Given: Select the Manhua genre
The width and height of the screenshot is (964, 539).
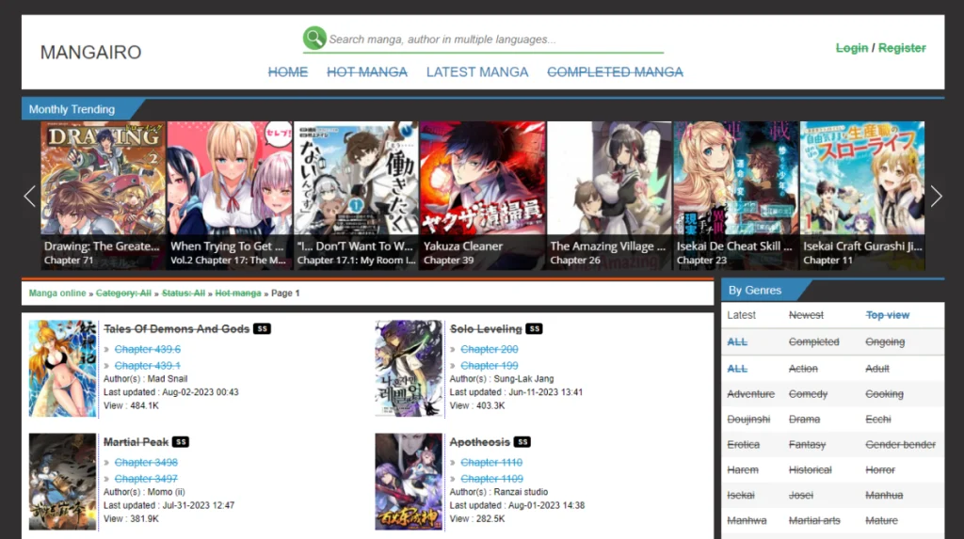Looking at the screenshot, I should [x=885, y=495].
